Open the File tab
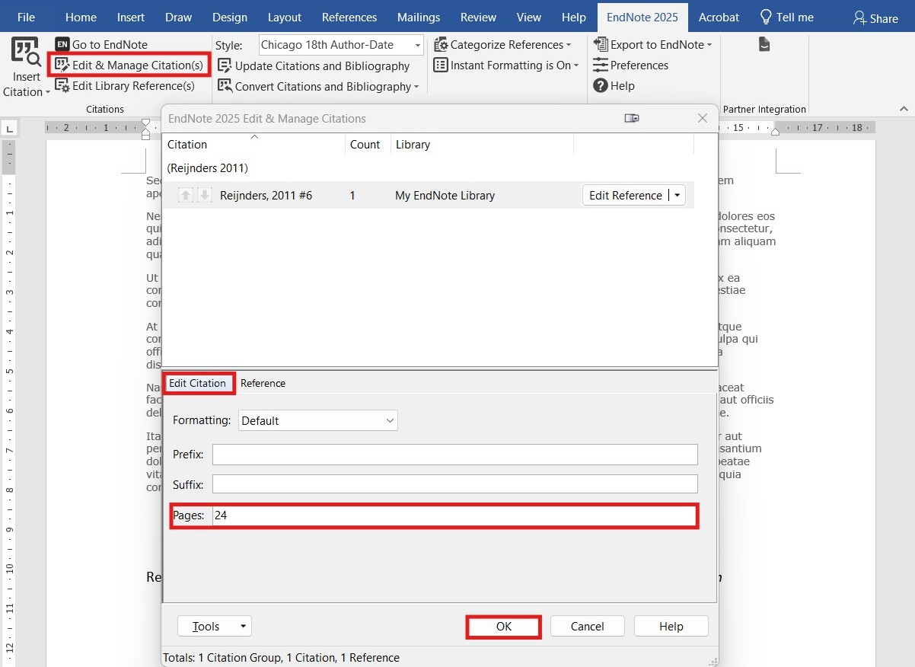Screen dimensions: 915x667 (x=26, y=17)
